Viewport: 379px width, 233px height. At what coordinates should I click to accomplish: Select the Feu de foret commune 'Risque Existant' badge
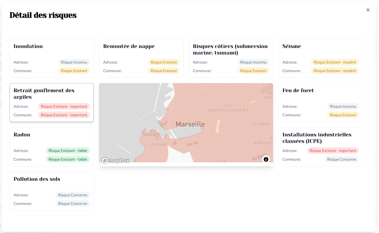coord(343,115)
